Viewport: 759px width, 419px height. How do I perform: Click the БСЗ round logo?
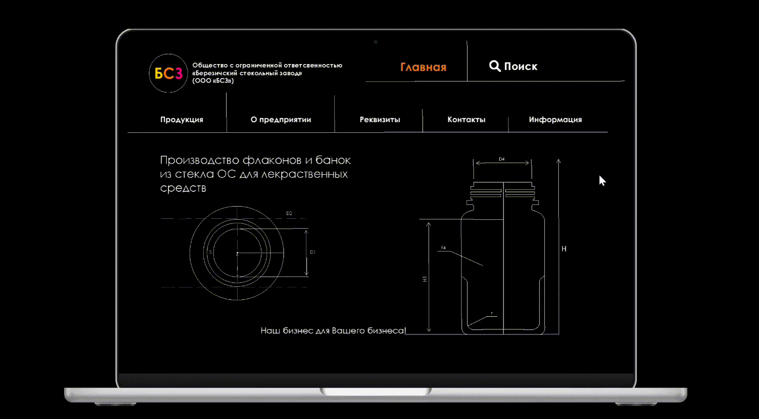[x=168, y=73]
